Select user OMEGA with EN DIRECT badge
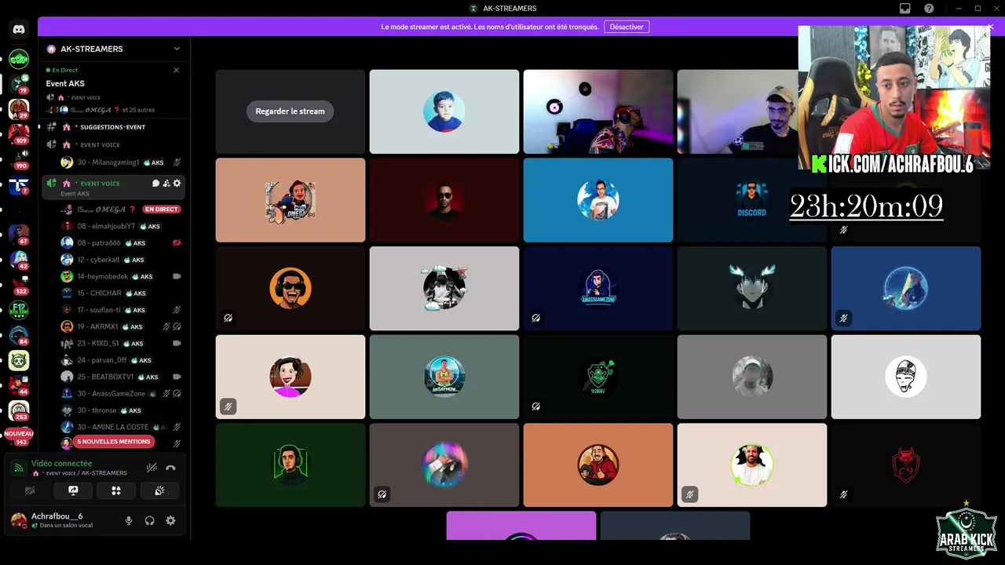The width and height of the screenshot is (1005, 565). coord(120,210)
